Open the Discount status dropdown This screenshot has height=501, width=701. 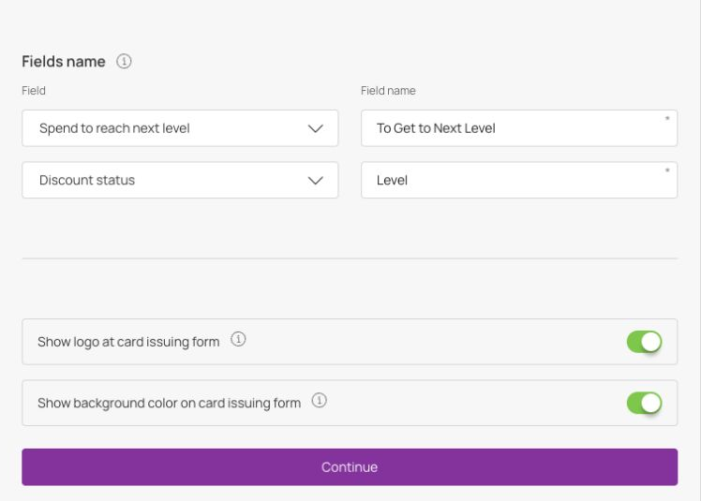tap(180, 180)
